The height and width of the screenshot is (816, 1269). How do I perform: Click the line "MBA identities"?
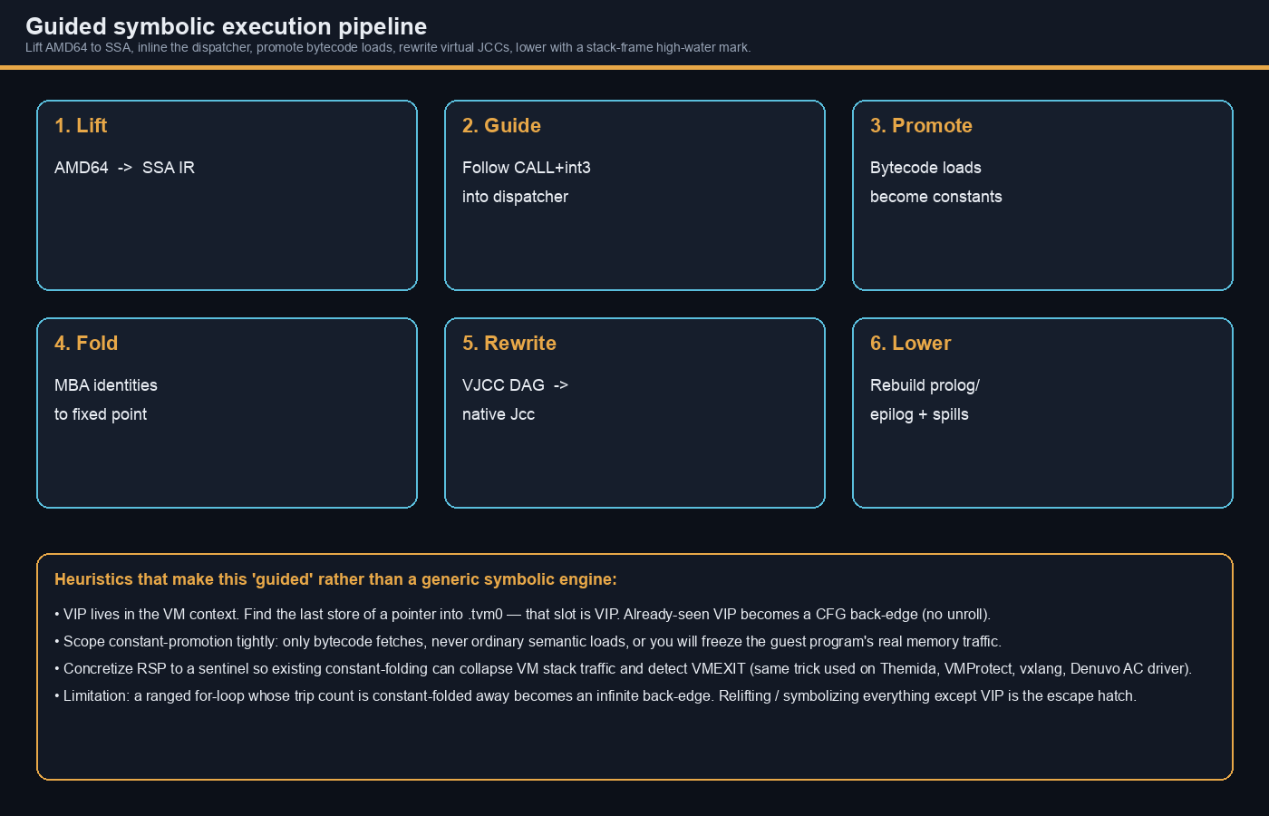point(106,385)
